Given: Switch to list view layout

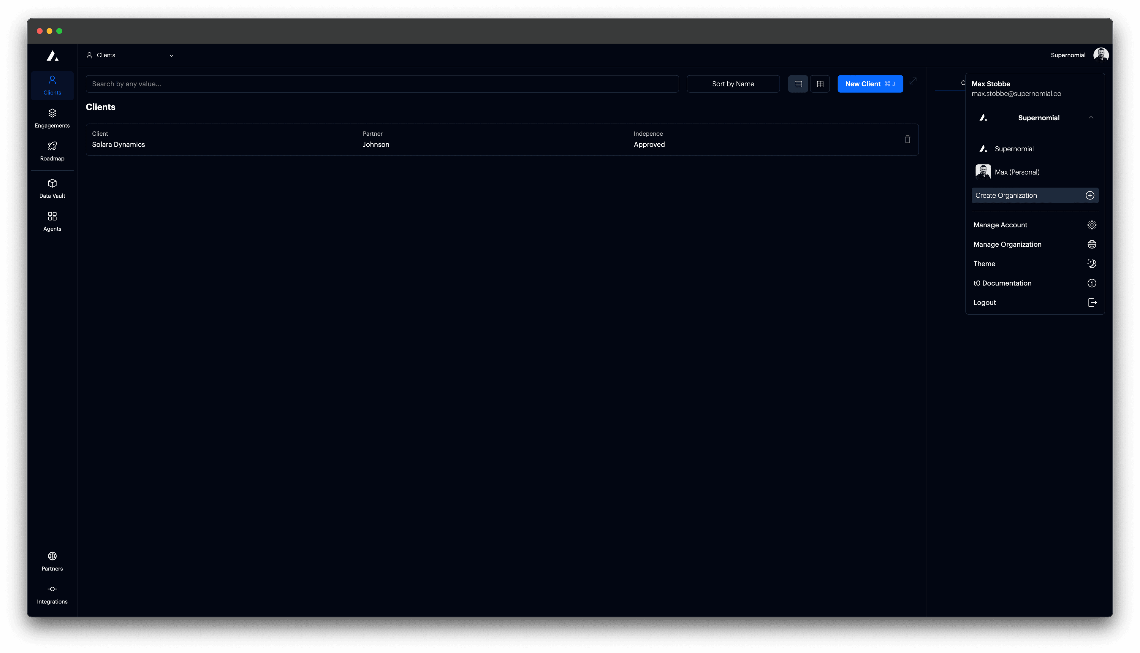Looking at the screenshot, I should tap(798, 83).
